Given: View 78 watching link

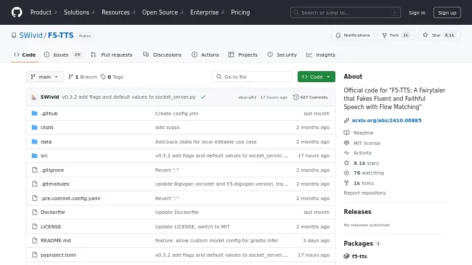Looking at the screenshot, I should pyautogui.click(x=364, y=173).
